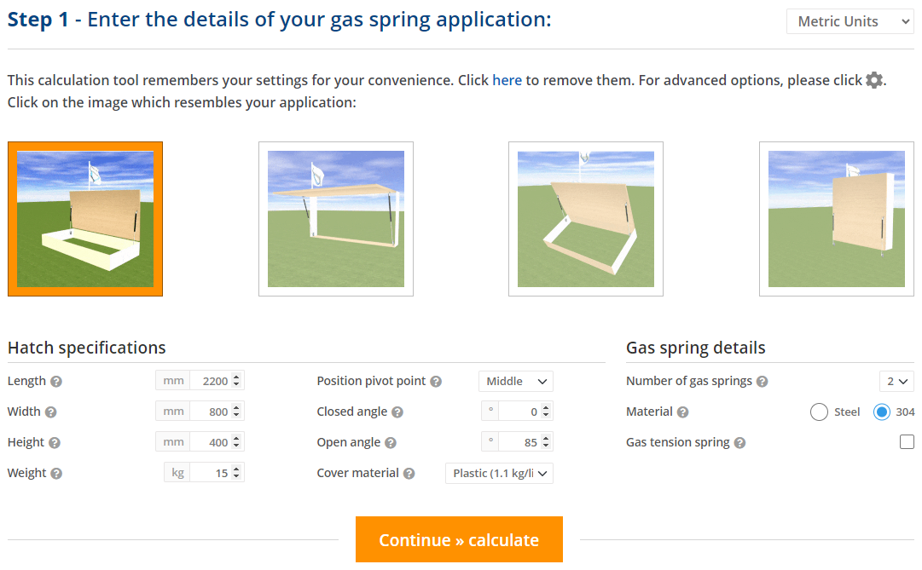Image resolution: width=922 pixels, height=570 pixels.
Task: Open Number of gas springs dropdown
Action: pos(896,381)
